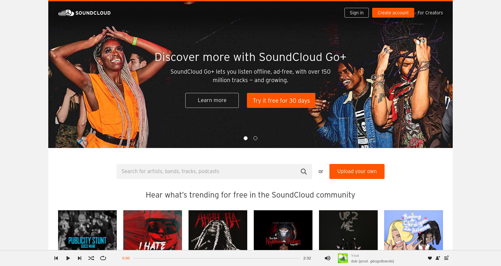Focus the search for artists field

coord(208,171)
